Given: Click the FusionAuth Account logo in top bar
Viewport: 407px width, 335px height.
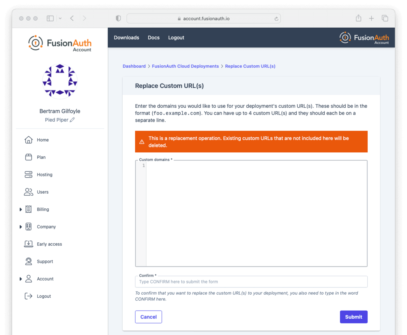Looking at the screenshot, I should [x=364, y=37].
